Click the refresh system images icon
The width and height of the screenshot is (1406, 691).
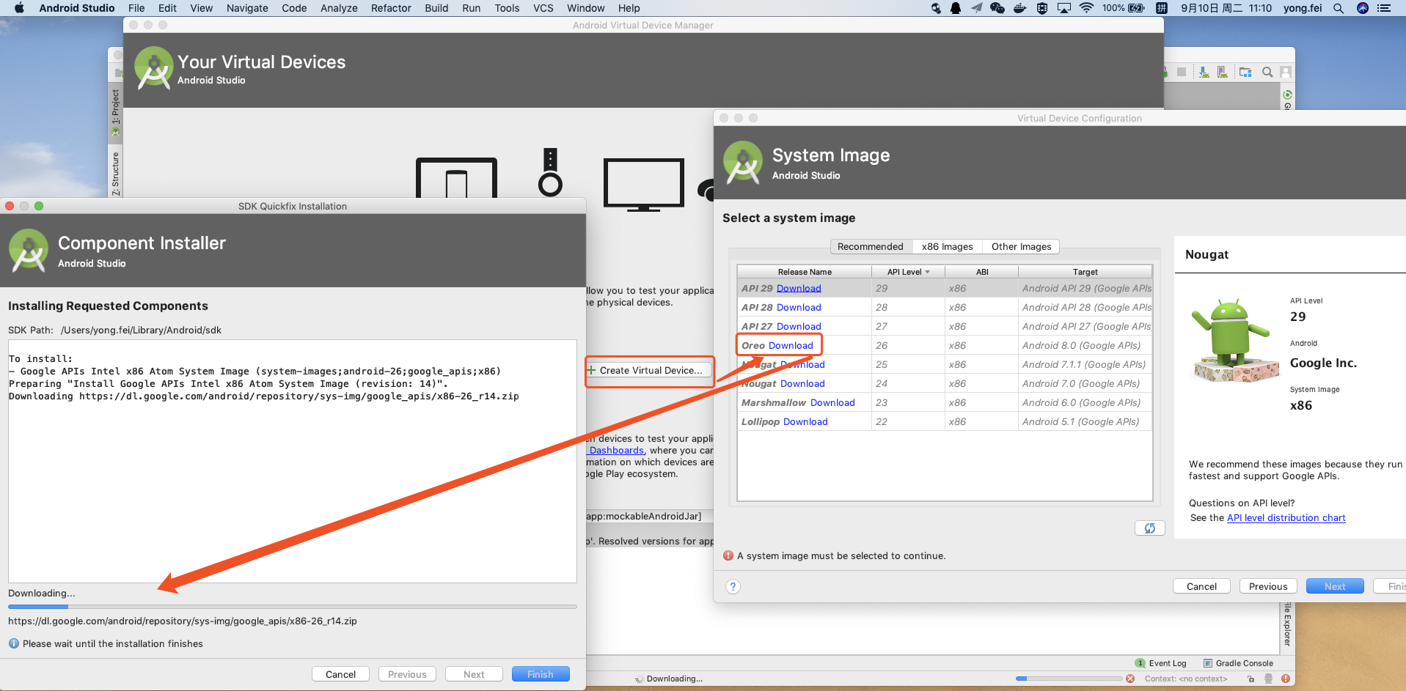[1150, 528]
